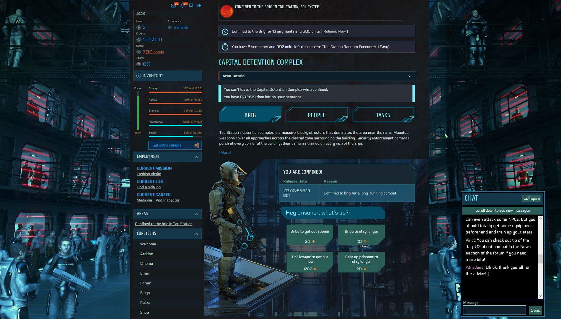The width and height of the screenshot is (561, 319).
Task: Collapse the chat panel
Action: click(x=531, y=198)
